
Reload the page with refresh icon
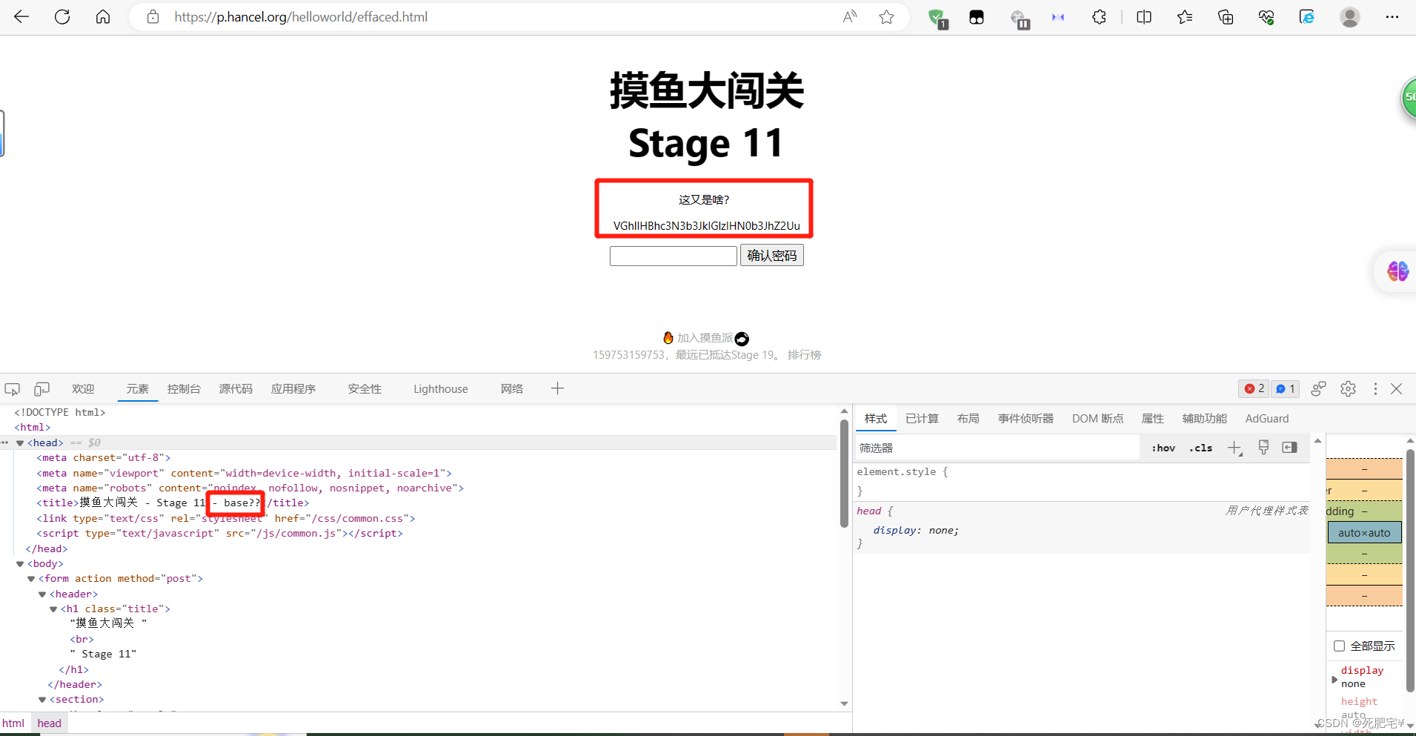pos(62,16)
